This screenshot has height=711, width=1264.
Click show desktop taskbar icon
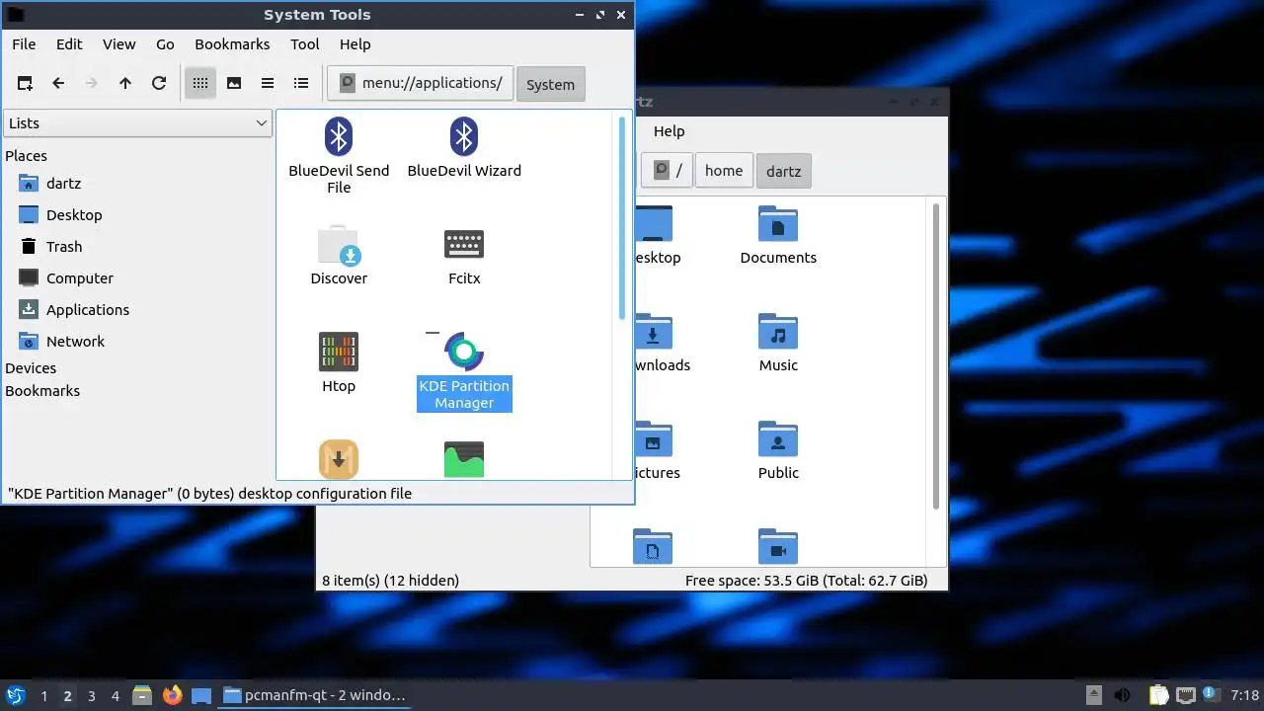pos(201,695)
